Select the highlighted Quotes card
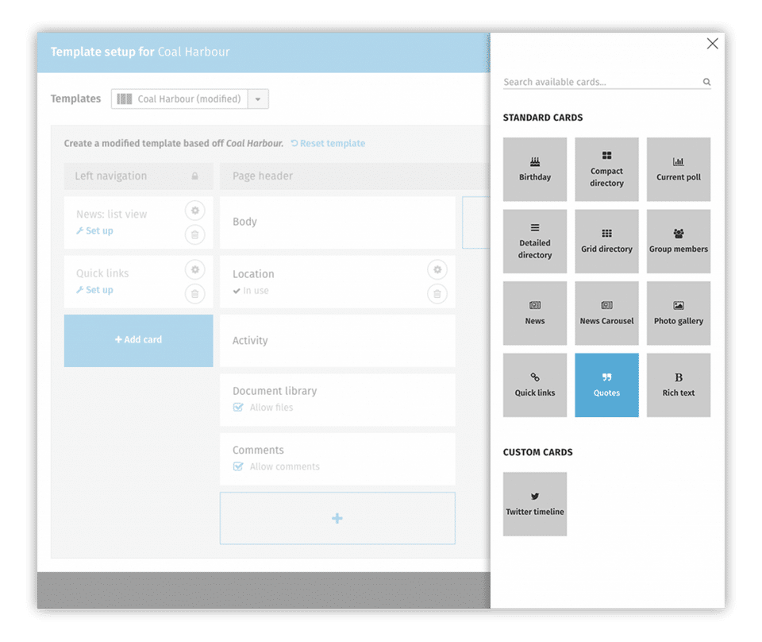 tap(606, 385)
